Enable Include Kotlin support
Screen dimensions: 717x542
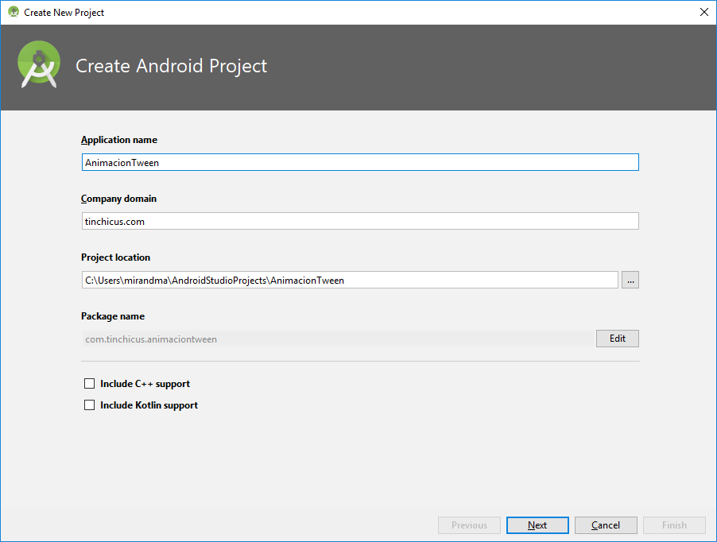89,405
